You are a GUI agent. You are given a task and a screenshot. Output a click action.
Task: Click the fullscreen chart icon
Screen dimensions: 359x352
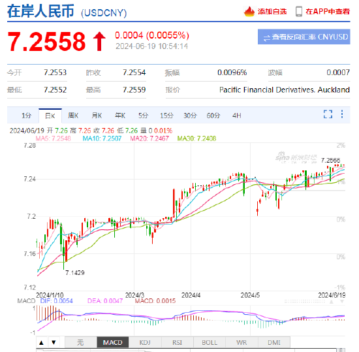(328, 114)
